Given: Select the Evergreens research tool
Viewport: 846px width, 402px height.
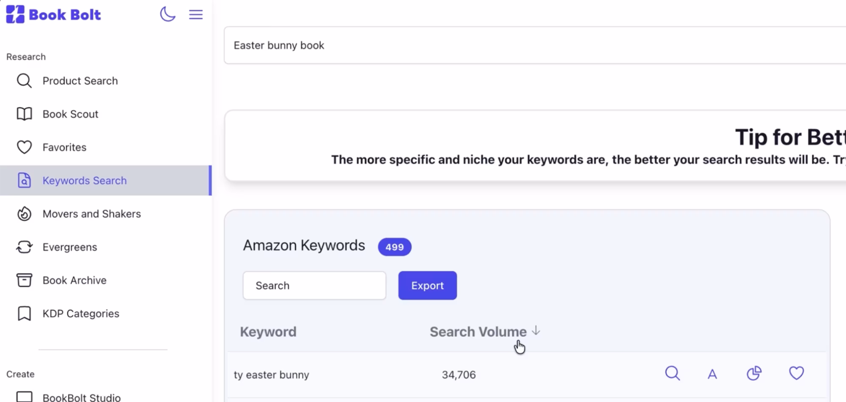Looking at the screenshot, I should coord(70,247).
